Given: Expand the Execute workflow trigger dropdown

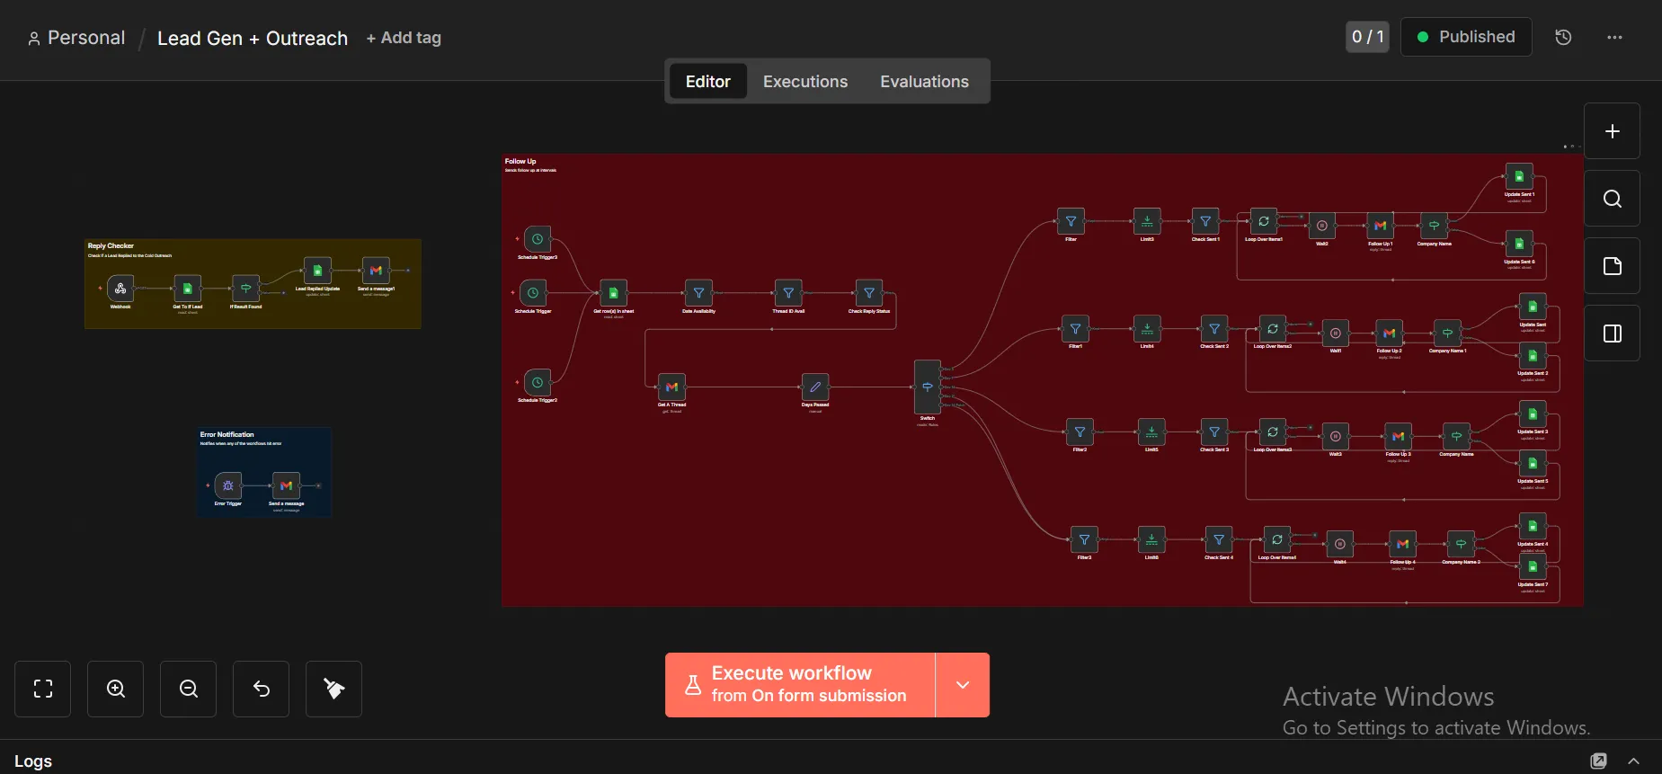Looking at the screenshot, I should [963, 685].
